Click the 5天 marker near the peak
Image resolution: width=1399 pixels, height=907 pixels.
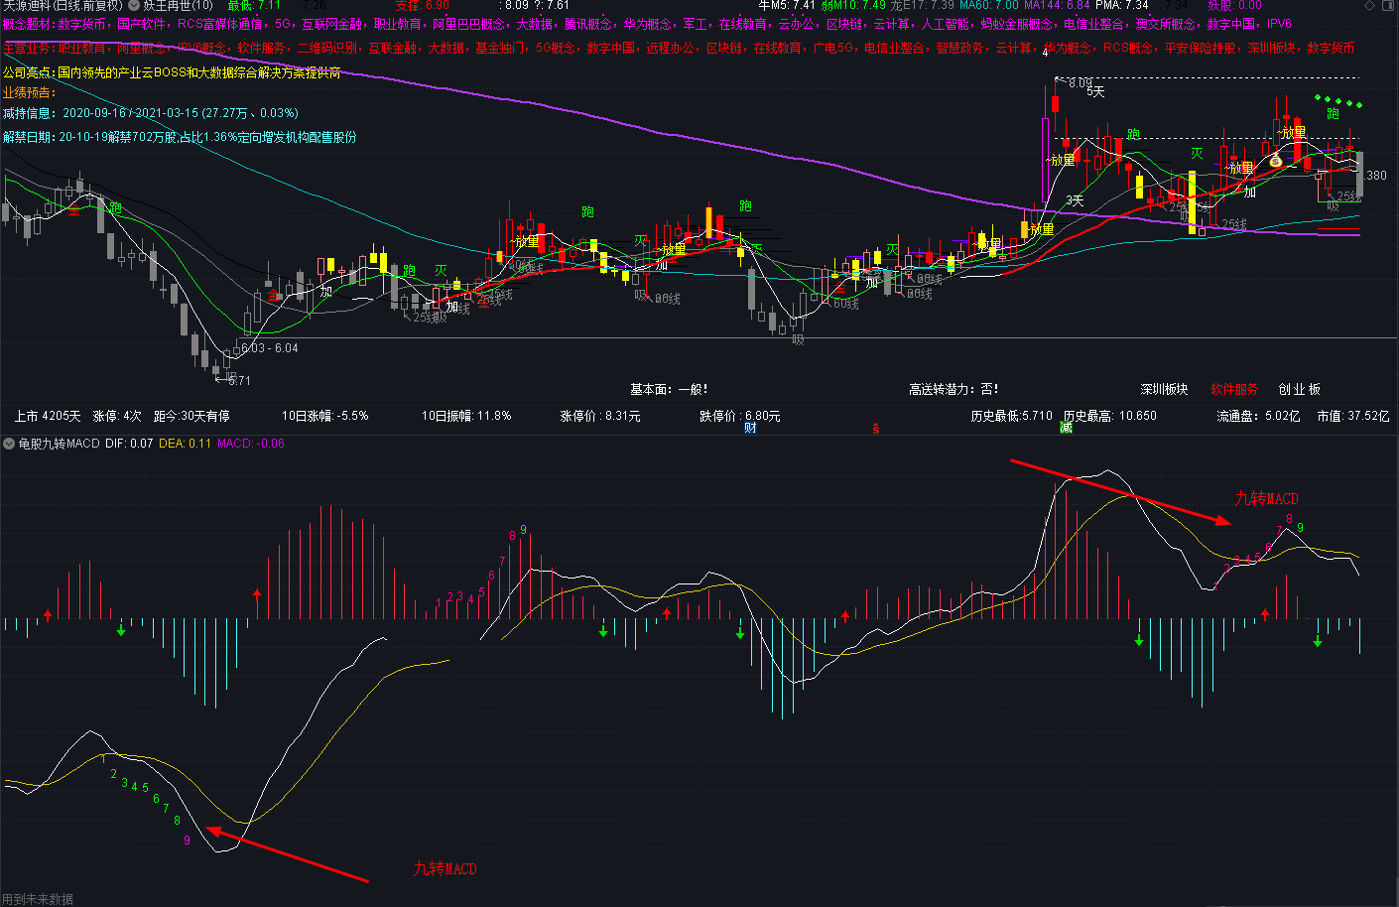click(1095, 91)
